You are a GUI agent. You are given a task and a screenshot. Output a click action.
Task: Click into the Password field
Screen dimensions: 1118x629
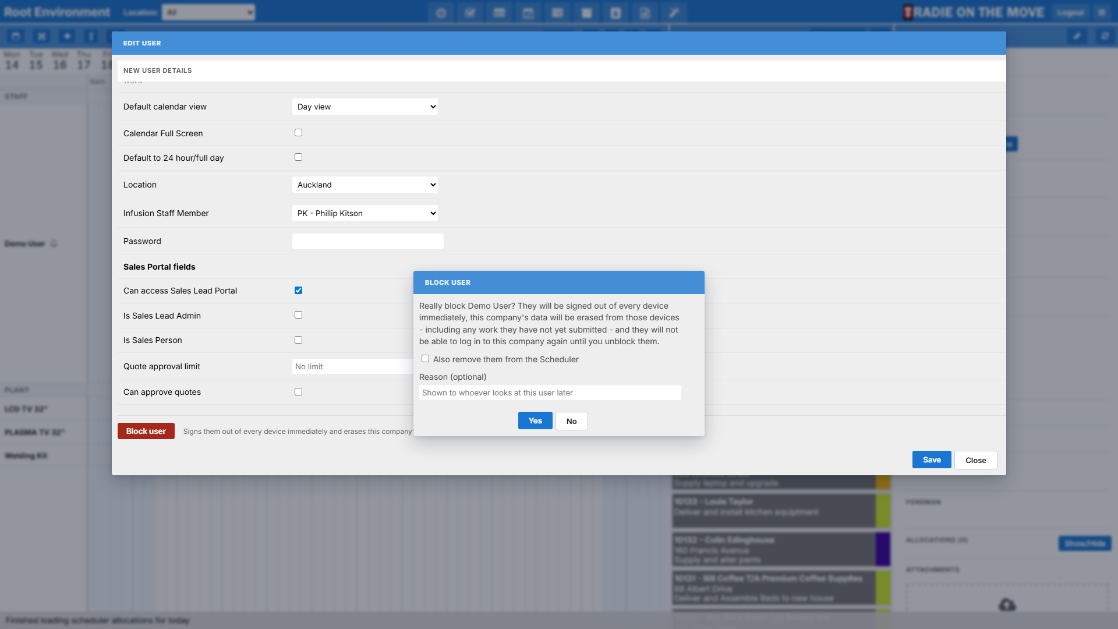point(368,241)
